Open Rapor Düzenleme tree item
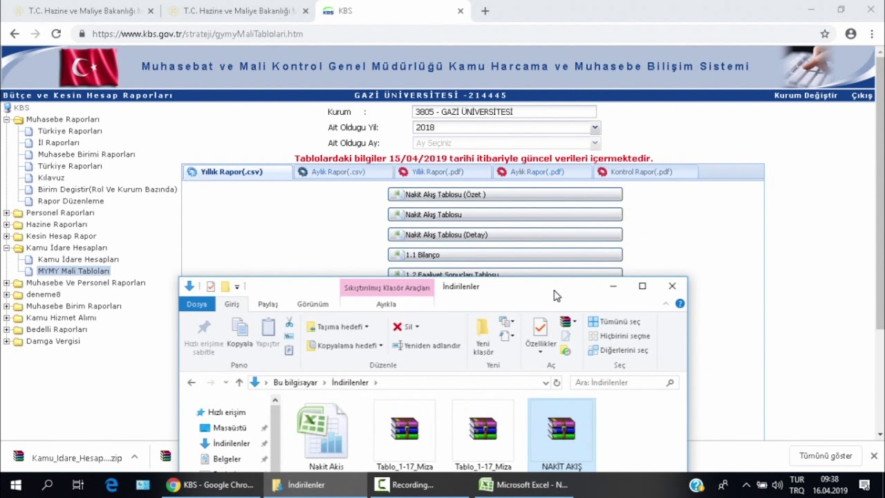Screen dimensions: 885x498 click(x=71, y=201)
